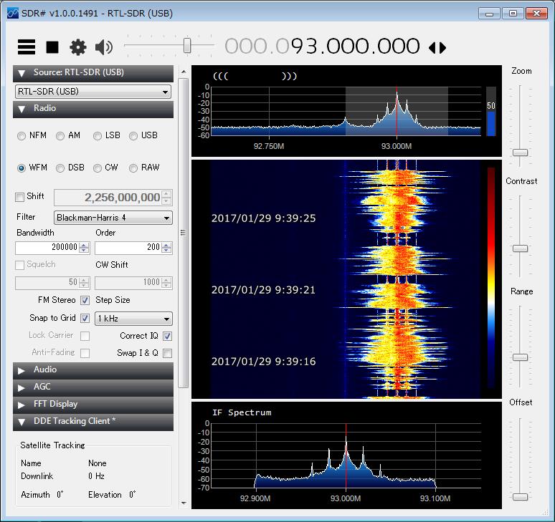Click the side panel scroll up arrow

(184, 72)
